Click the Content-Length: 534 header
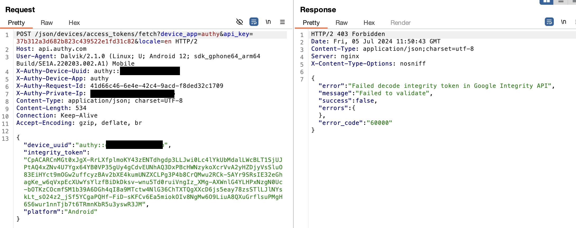The width and height of the screenshot is (576, 228). (52, 108)
